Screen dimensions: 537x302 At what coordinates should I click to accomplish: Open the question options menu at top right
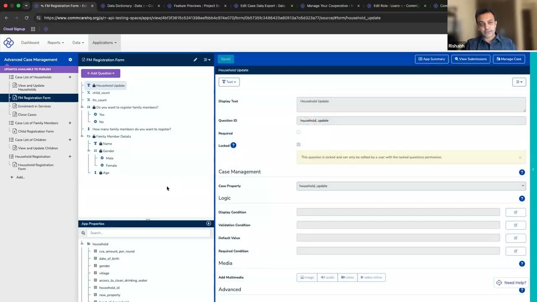click(x=519, y=82)
